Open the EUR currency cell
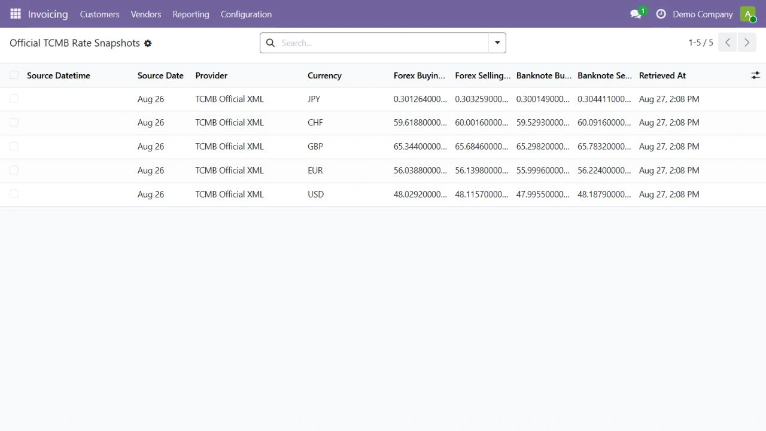The height and width of the screenshot is (431, 766). (315, 171)
